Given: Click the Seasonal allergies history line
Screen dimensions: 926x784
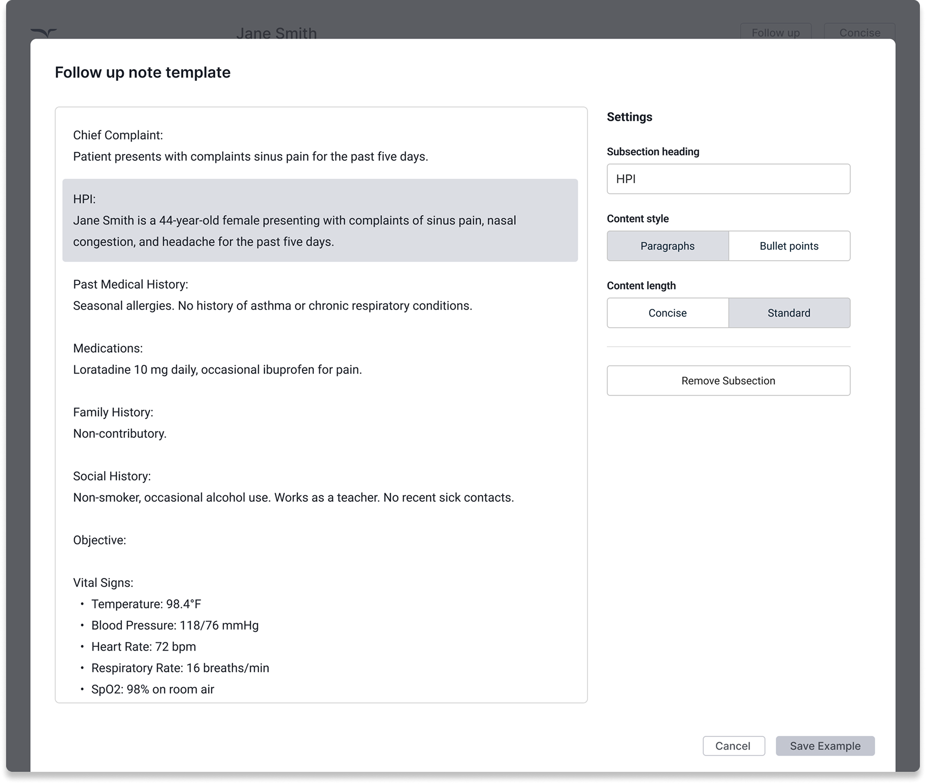Looking at the screenshot, I should tap(273, 305).
